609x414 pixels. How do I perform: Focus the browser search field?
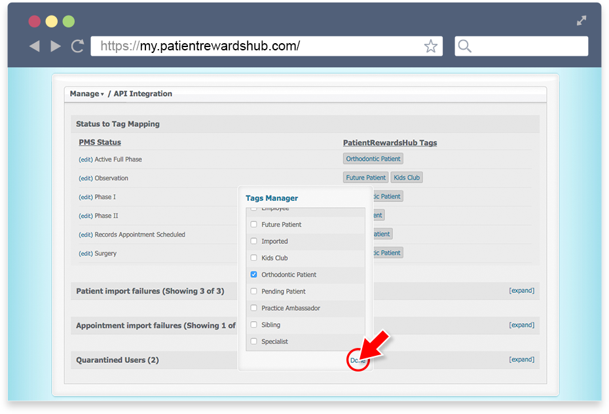coord(522,46)
